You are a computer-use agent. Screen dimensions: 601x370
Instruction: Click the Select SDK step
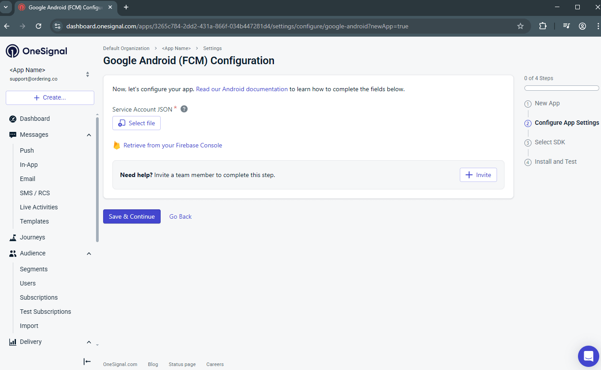(550, 142)
